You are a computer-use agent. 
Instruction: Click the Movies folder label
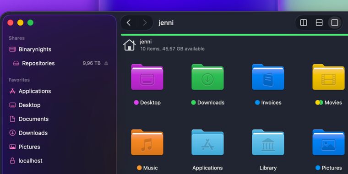[333, 103]
